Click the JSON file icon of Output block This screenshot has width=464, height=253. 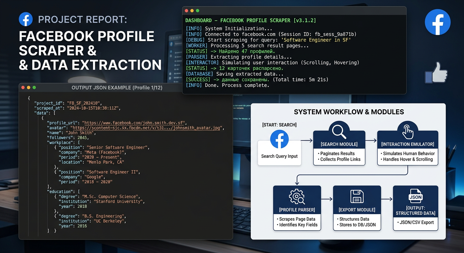point(416,197)
